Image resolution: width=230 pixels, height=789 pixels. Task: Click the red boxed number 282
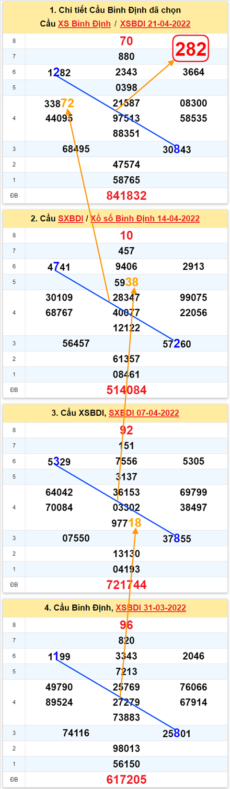pyautogui.click(x=191, y=49)
